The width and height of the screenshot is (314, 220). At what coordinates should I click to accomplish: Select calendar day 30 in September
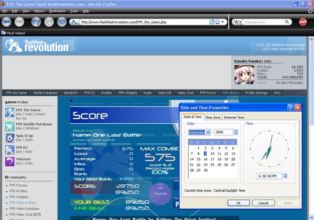coord(205,170)
